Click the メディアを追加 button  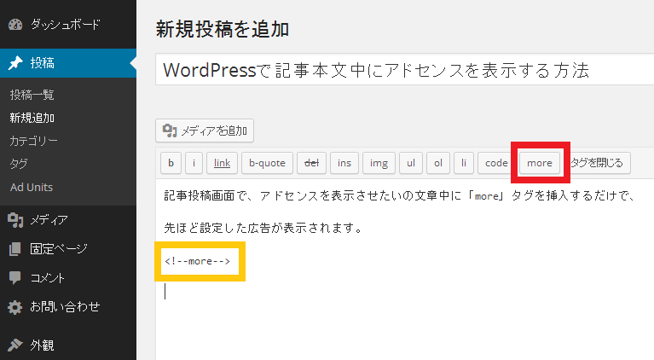pyautogui.click(x=205, y=131)
